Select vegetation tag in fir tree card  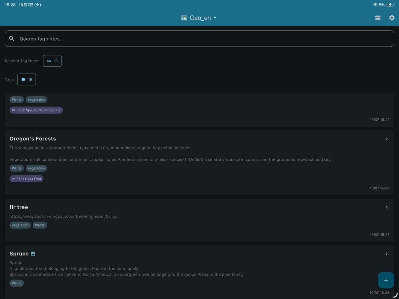coord(20,225)
